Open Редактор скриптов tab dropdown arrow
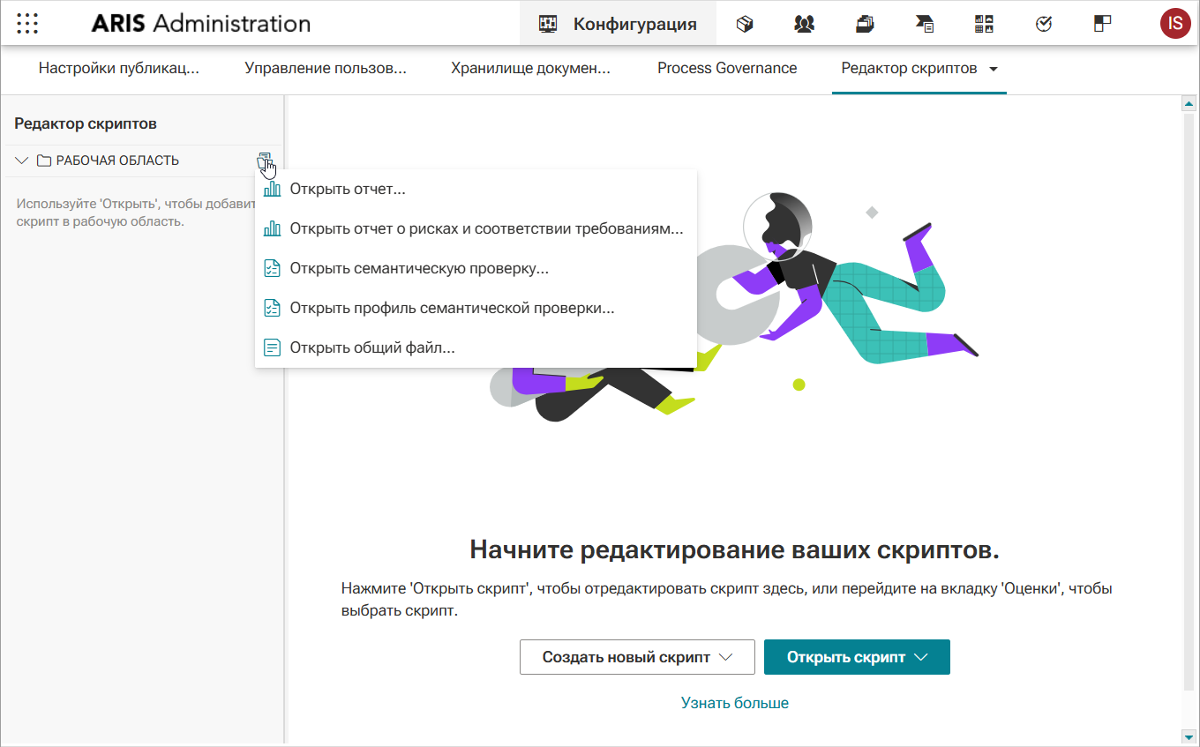Image resolution: width=1200 pixels, height=747 pixels. 994,69
